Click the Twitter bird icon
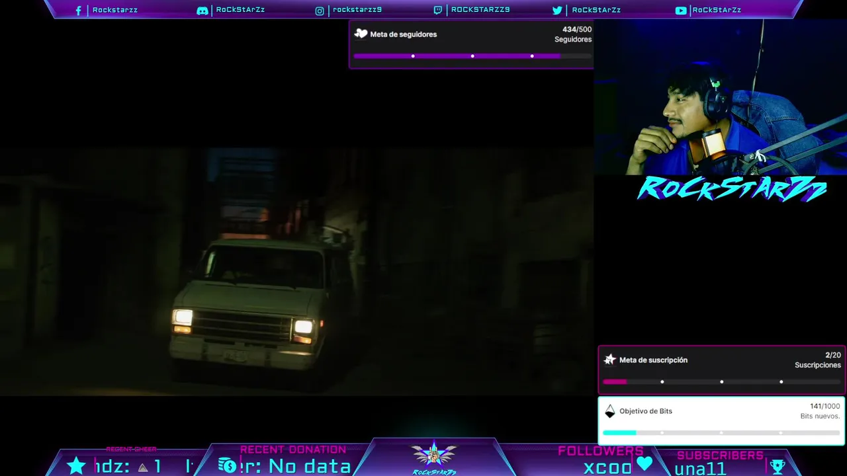This screenshot has height=476, width=847. [x=557, y=11]
